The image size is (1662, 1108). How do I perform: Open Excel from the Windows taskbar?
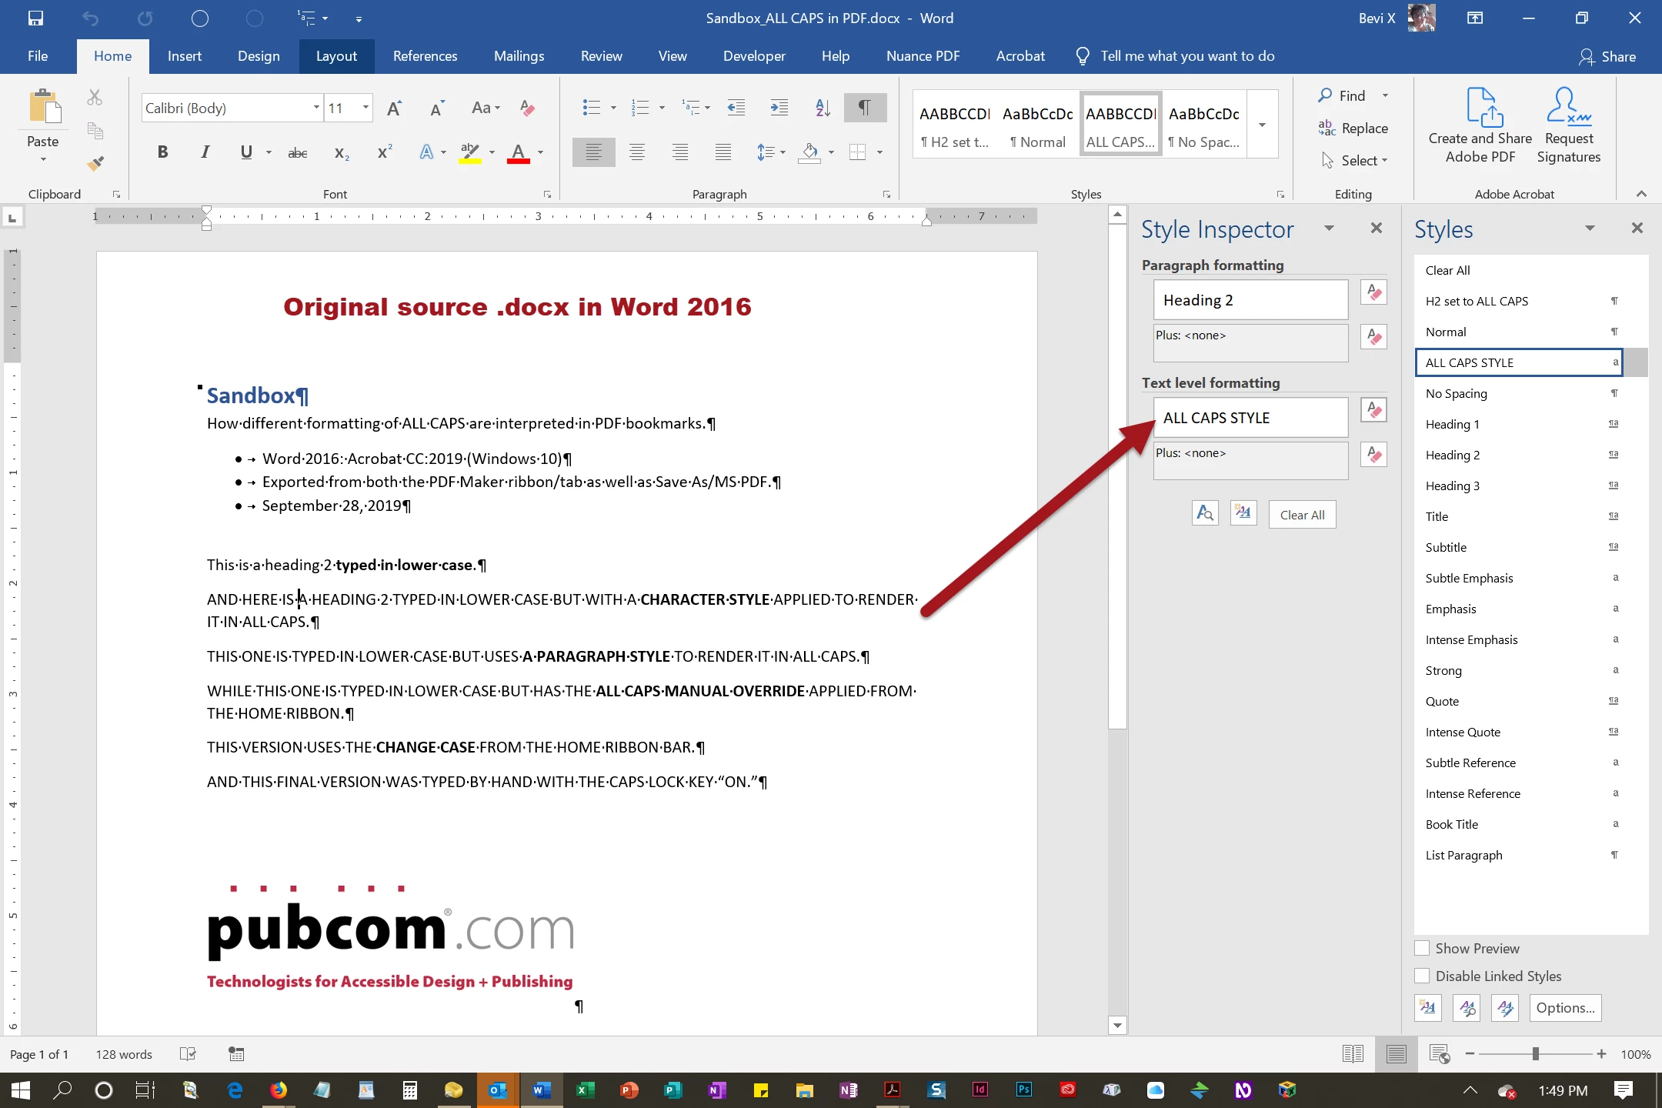tap(584, 1090)
